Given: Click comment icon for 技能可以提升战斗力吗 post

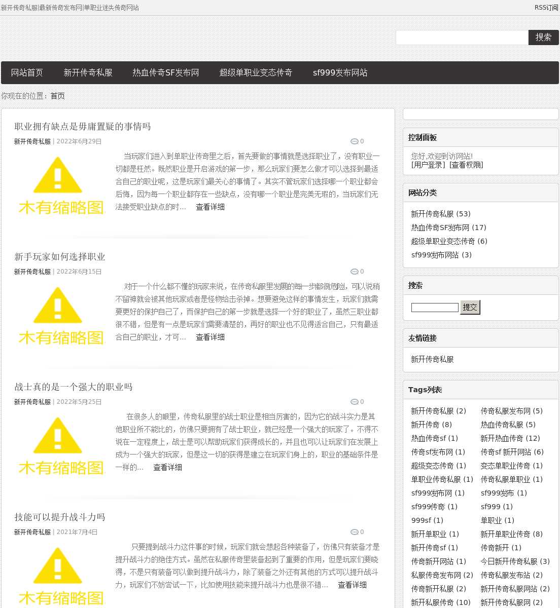Looking at the screenshot, I should click(x=354, y=532).
